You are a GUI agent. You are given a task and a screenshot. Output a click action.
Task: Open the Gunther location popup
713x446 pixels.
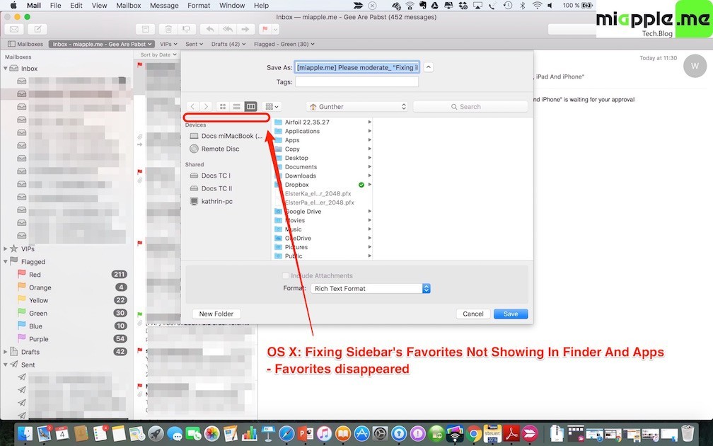coord(357,106)
